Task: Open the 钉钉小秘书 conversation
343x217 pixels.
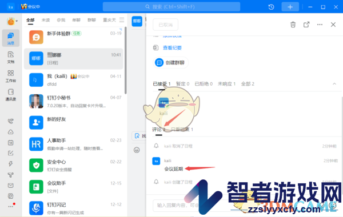Action: point(74,102)
